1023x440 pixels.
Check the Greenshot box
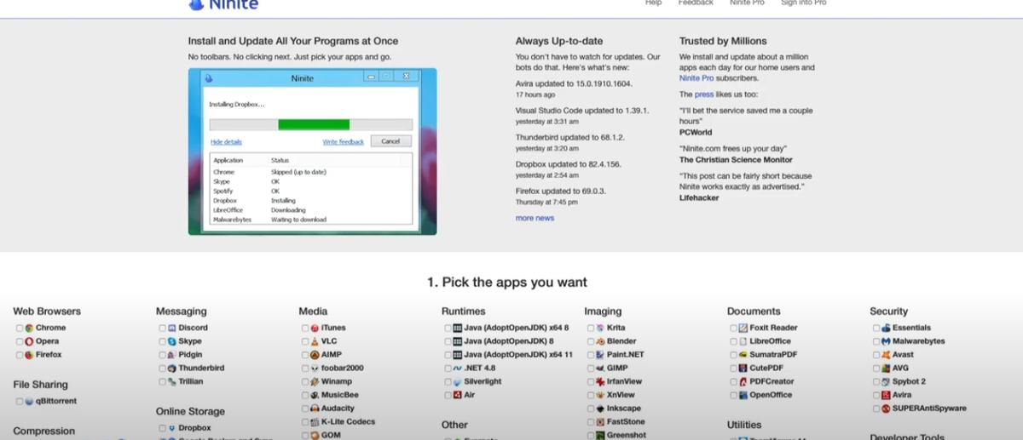pyautogui.click(x=591, y=435)
